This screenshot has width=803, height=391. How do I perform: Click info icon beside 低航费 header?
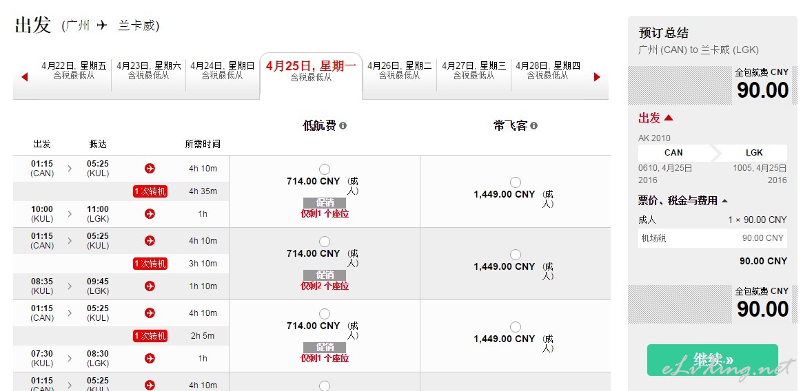(343, 125)
